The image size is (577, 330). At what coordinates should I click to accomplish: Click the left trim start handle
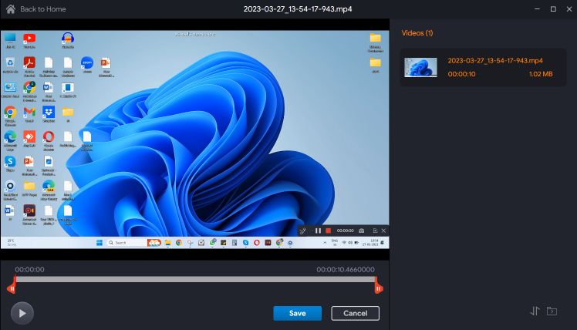pos(11,288)
